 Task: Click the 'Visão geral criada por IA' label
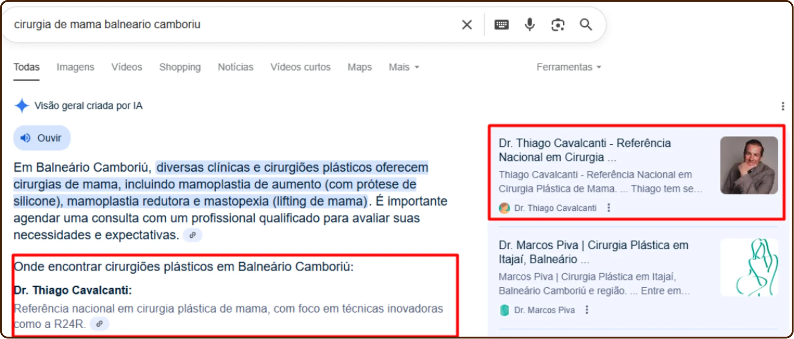click(x=88, y=106)
